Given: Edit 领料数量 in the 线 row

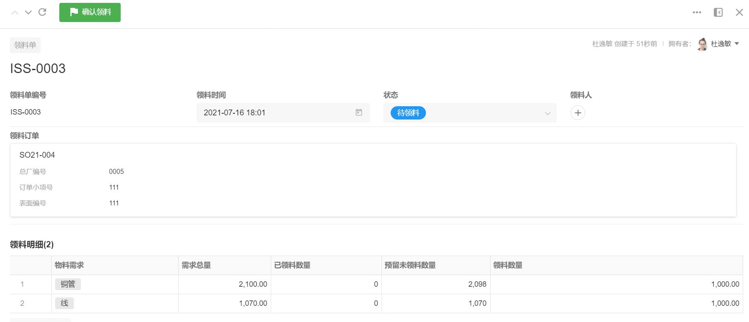Looking at the screenshot, I should point(616,303).
